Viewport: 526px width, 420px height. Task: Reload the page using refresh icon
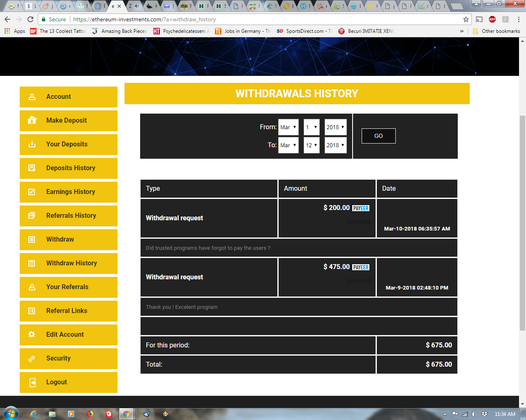click(30, 19)
